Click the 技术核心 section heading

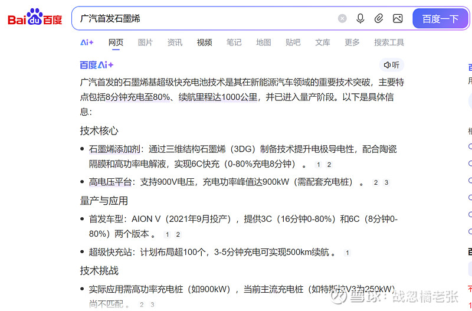99,131
